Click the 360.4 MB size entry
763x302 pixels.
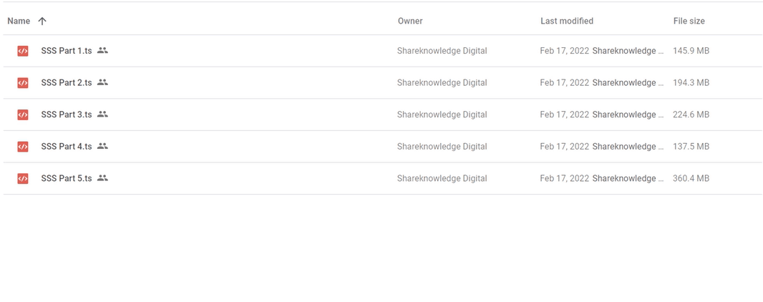pos(691,178)
